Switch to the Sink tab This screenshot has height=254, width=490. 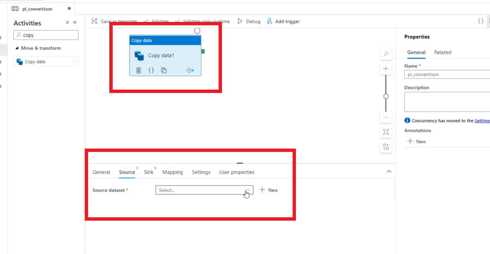tap(149, 172)
